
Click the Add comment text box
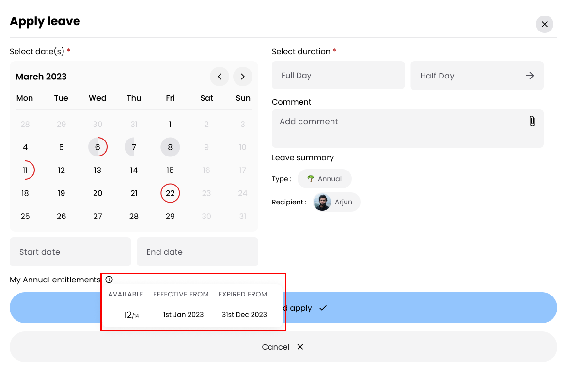coord(397,128)
